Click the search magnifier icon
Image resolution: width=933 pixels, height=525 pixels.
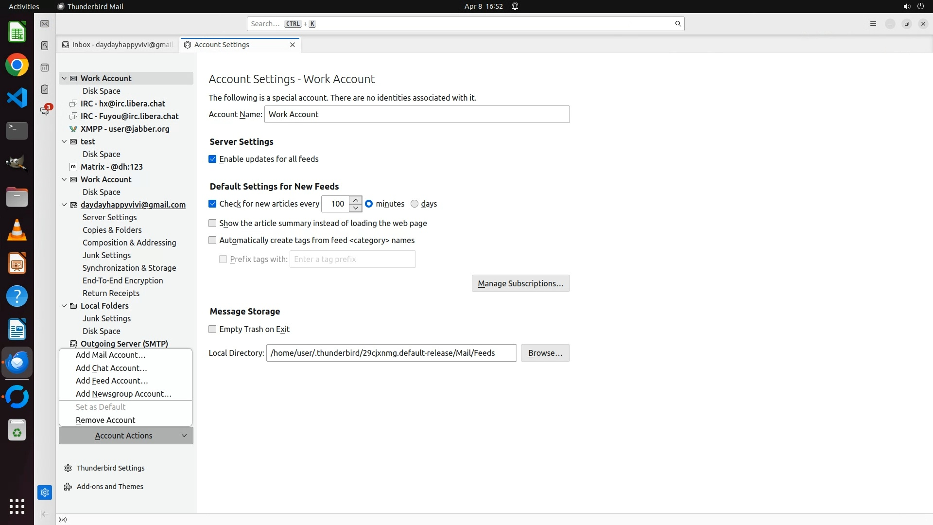(x=678, y=24)
